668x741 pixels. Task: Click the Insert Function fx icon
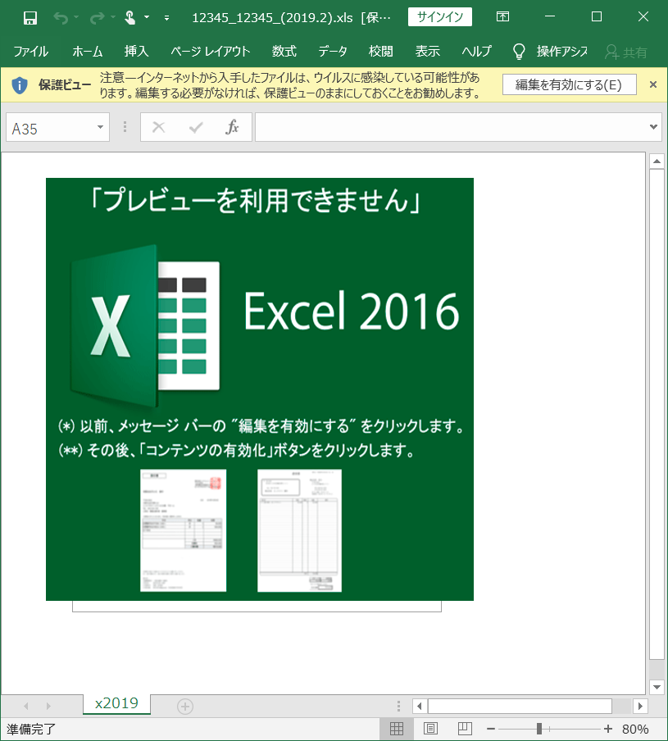coord(232,127)
